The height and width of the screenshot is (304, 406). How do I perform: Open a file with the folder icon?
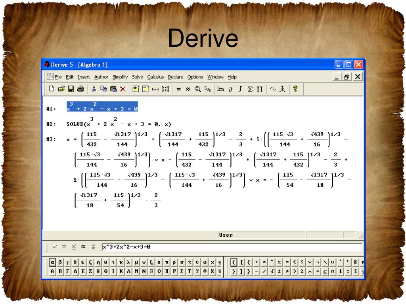(61, 89)
